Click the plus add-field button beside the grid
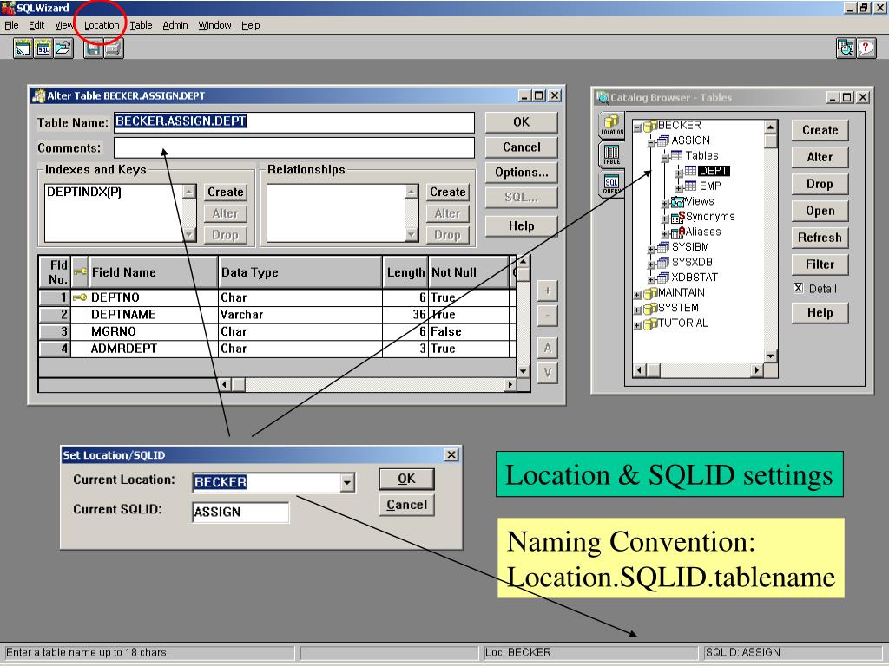Screen dimensions: 889x666 click(547, 291)
